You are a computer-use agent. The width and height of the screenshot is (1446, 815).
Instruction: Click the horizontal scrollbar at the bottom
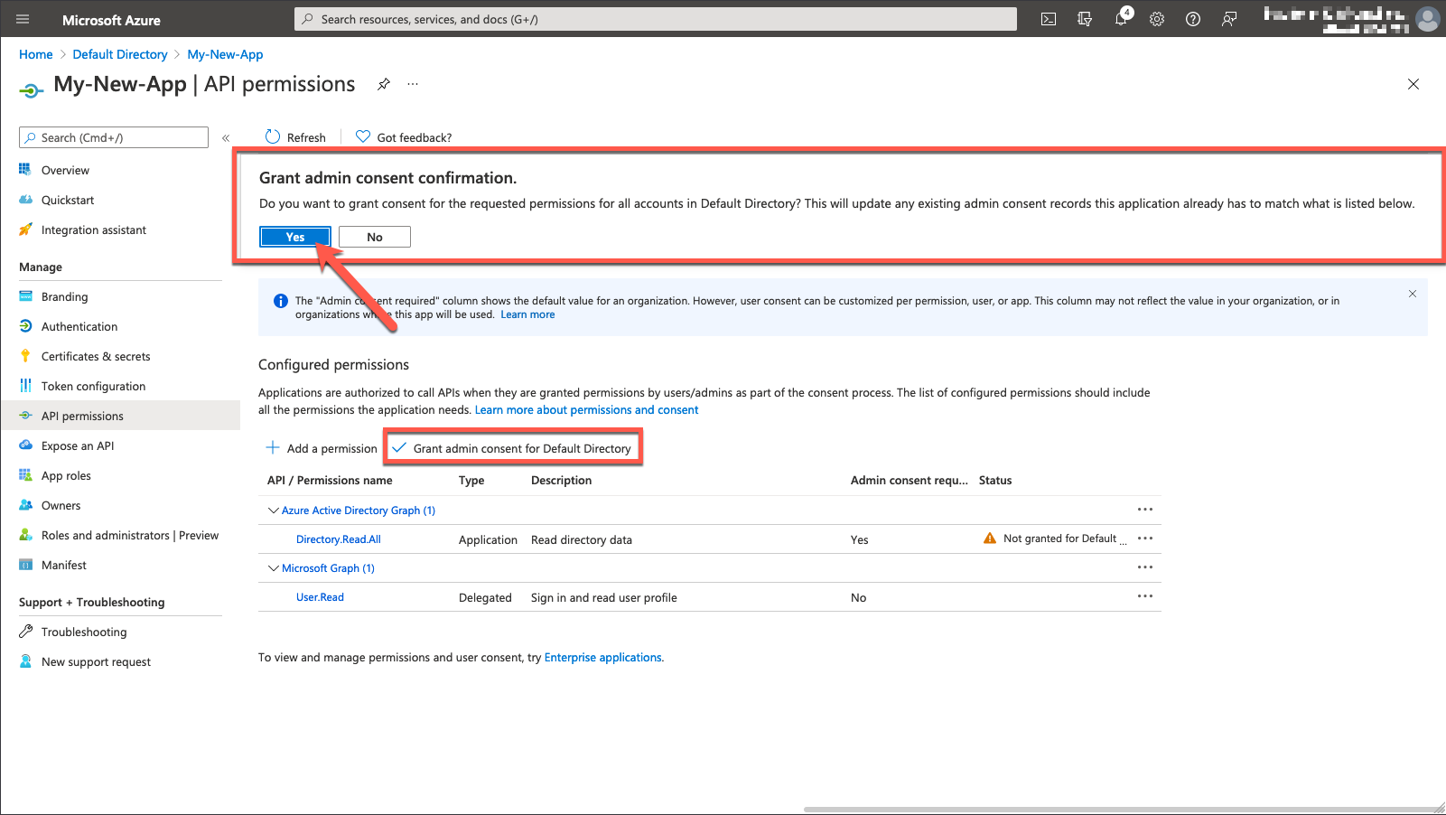[1120, 810]
